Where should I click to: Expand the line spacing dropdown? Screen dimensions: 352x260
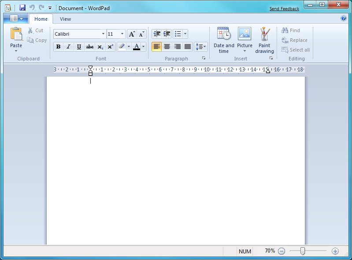tap(201, 47)
